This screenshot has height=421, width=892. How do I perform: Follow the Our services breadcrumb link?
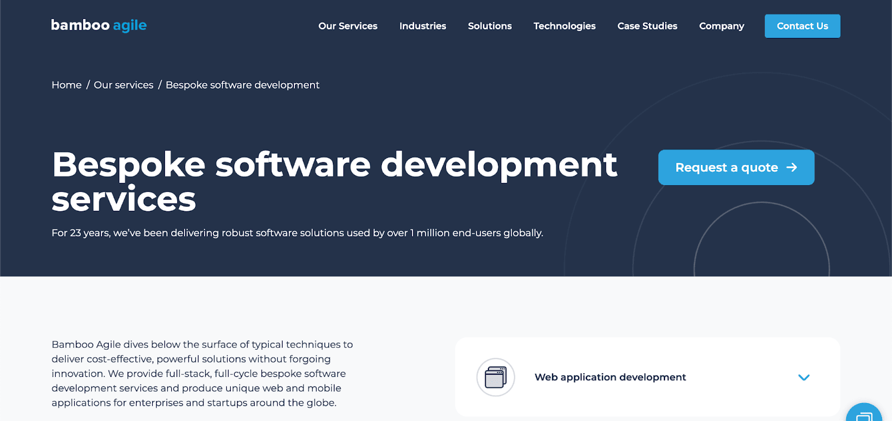(123, 85)
